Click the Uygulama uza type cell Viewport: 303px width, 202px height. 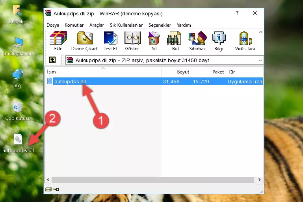tap(245, 81)
